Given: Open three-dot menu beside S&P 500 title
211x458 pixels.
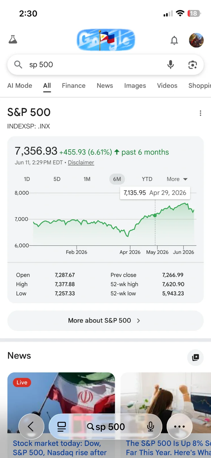Looking at the screenshot, I should coord(200,113).
